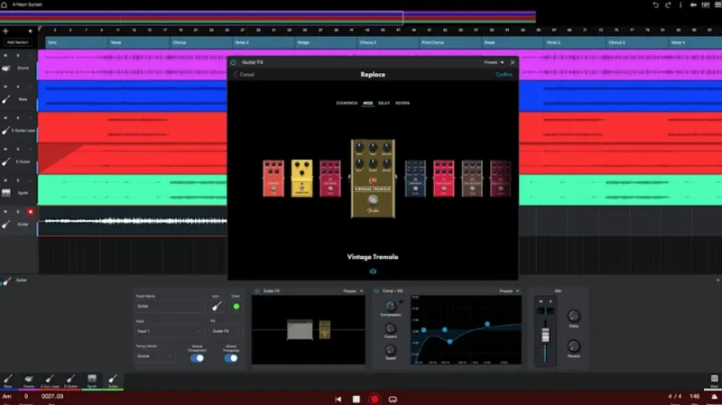
Task: Toggle Comp + EQ power button
Action: (376, 290)
